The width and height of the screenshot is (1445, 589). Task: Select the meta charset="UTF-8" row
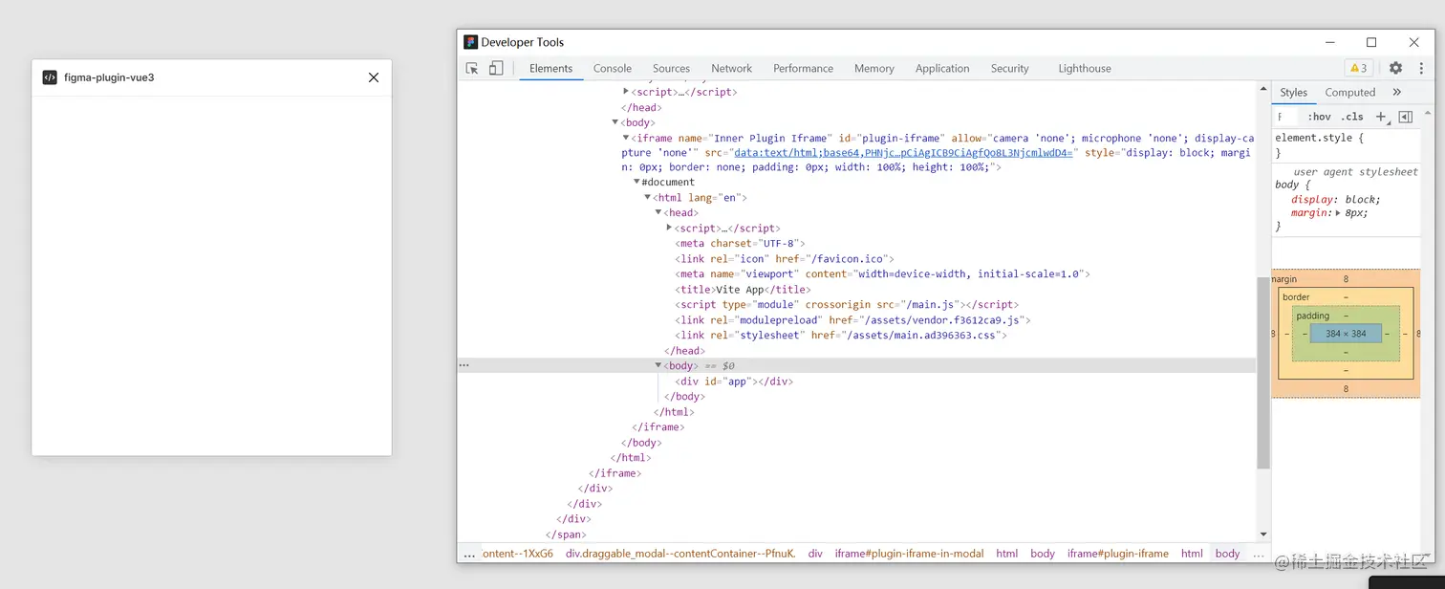740,243
